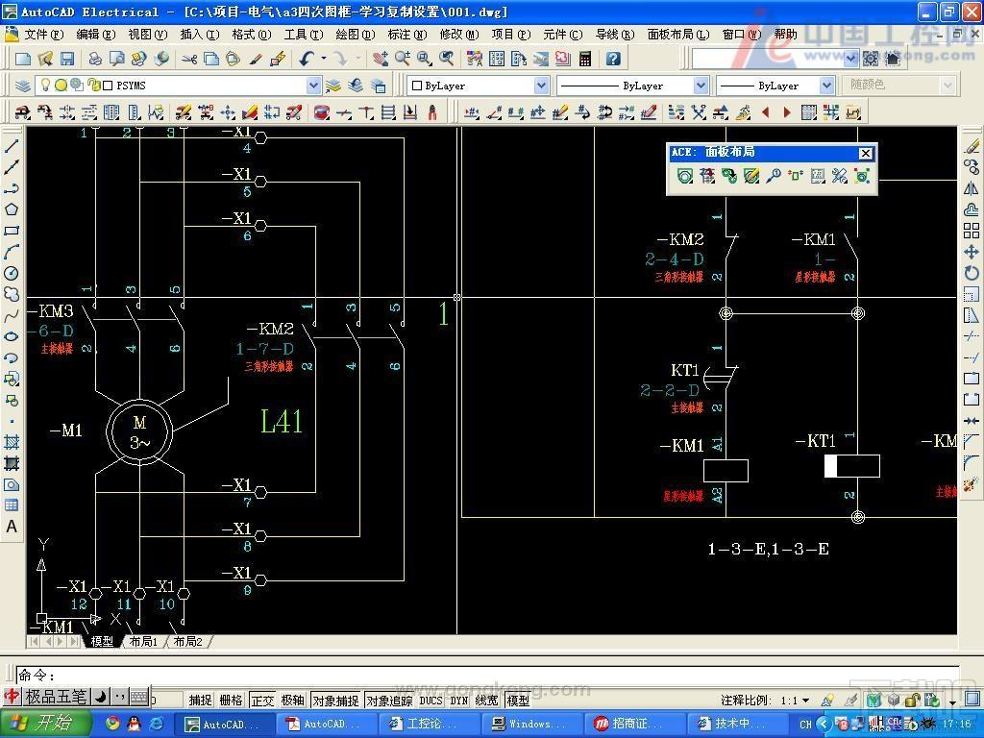984x738 pixels.
Task: Click the 模型 button in status bar
Action: tap(518, 700)
